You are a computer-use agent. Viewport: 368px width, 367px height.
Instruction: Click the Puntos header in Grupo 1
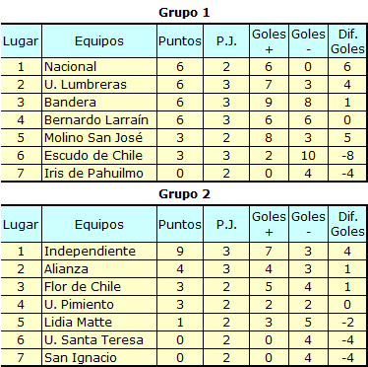click(x=180, y=41)
